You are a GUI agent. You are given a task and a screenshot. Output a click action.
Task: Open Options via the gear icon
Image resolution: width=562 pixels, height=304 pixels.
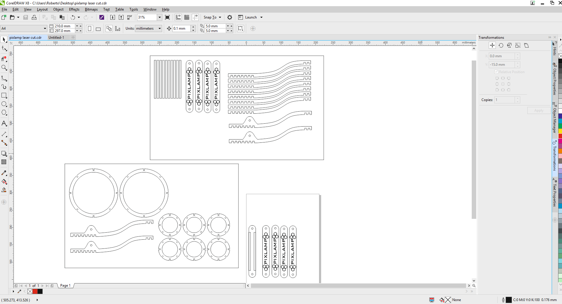click(x=230, y=17)
